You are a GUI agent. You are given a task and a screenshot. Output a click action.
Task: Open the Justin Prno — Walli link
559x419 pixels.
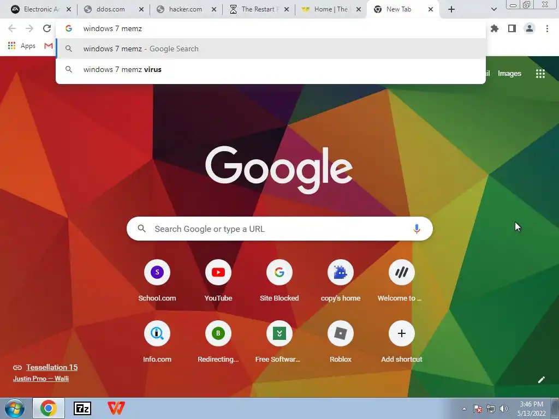[40, 379]
